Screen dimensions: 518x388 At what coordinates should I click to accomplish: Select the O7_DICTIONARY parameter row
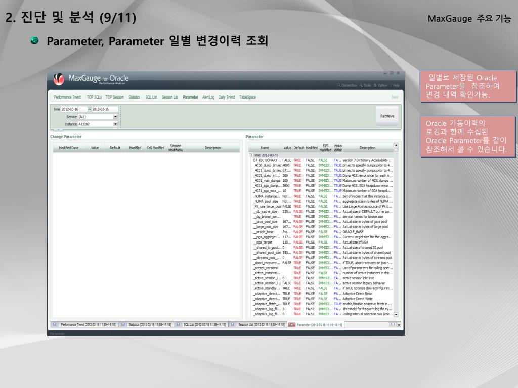tap(322, 160)
